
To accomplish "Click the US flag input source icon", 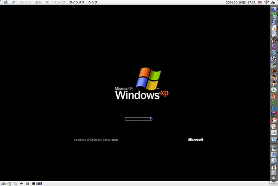I will pyautogui.click(x=260, y=2).
